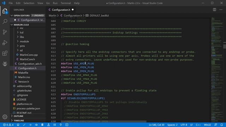This screenshot has height=127, width=226.
Task: Open Run and Debug view
Action: coord(5,43)
